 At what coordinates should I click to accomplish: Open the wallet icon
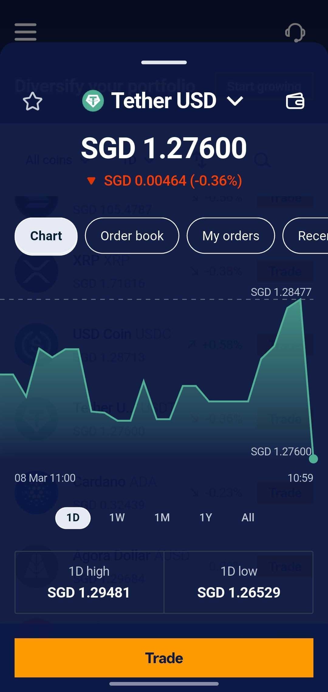(x=295, y=101)
